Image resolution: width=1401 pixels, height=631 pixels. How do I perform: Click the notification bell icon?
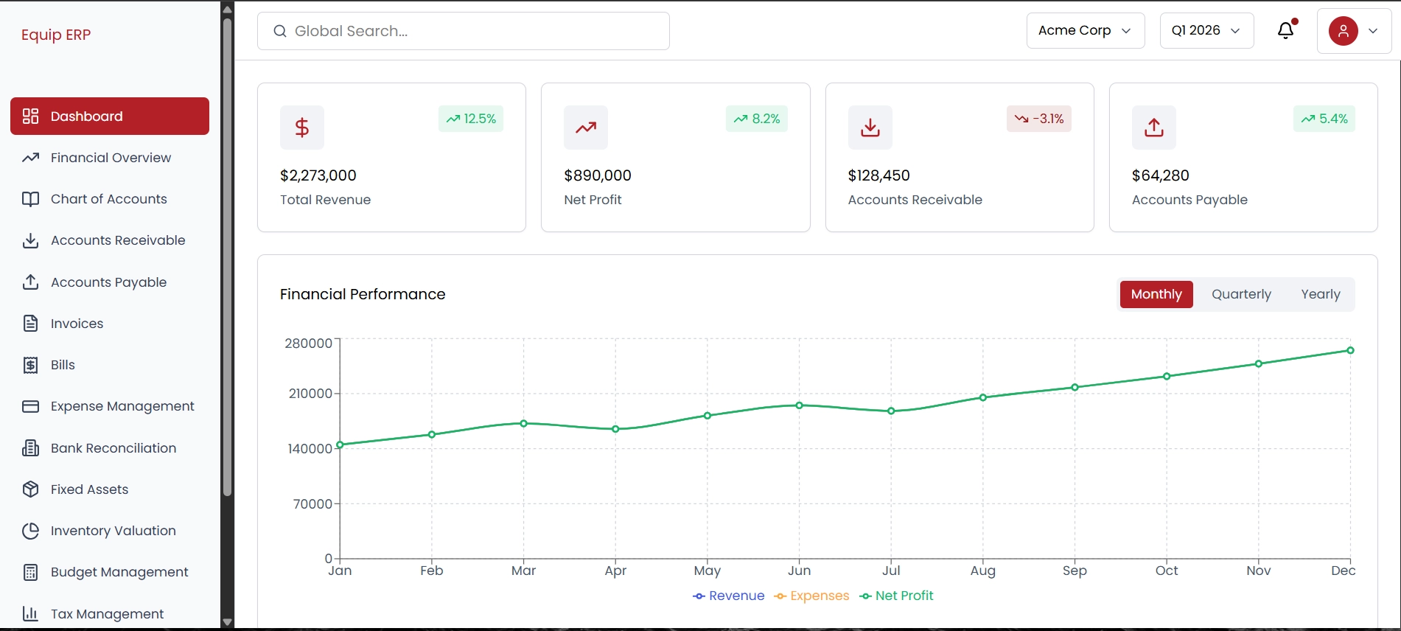pyautogui.click(x=1285, y=31)
